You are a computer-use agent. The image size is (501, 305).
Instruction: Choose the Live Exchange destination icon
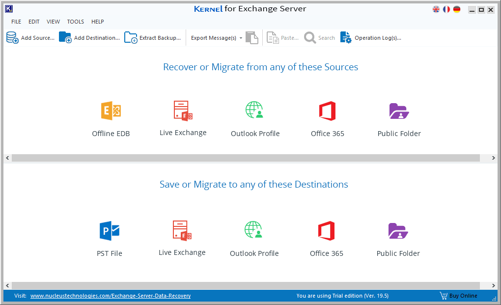pyautogui.click(x=182, y=230)
